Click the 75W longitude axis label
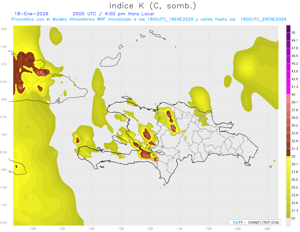This screenshot has height=232, width=300. coord(62,229)
